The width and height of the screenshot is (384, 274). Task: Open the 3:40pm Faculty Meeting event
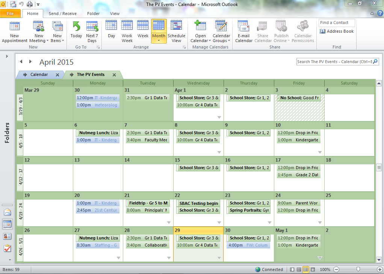pos(148,140)
